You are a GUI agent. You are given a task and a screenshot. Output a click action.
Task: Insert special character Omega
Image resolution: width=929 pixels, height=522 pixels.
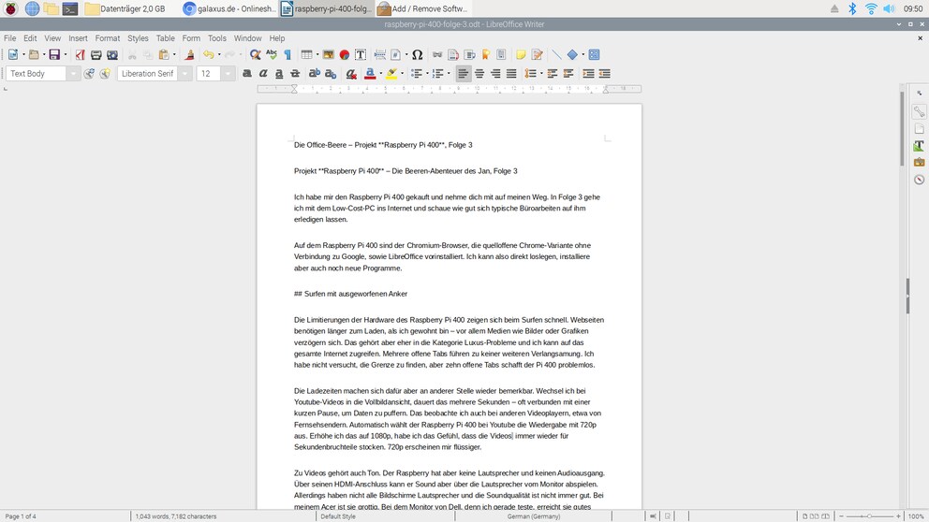tap(417, 54)
